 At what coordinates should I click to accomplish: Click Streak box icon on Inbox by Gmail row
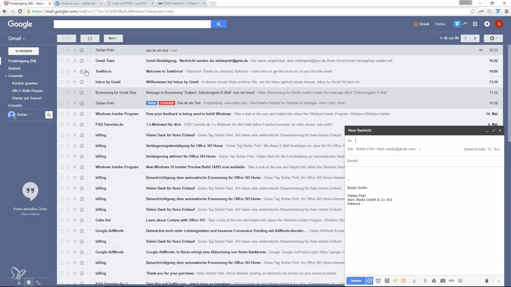click(82, 82)
